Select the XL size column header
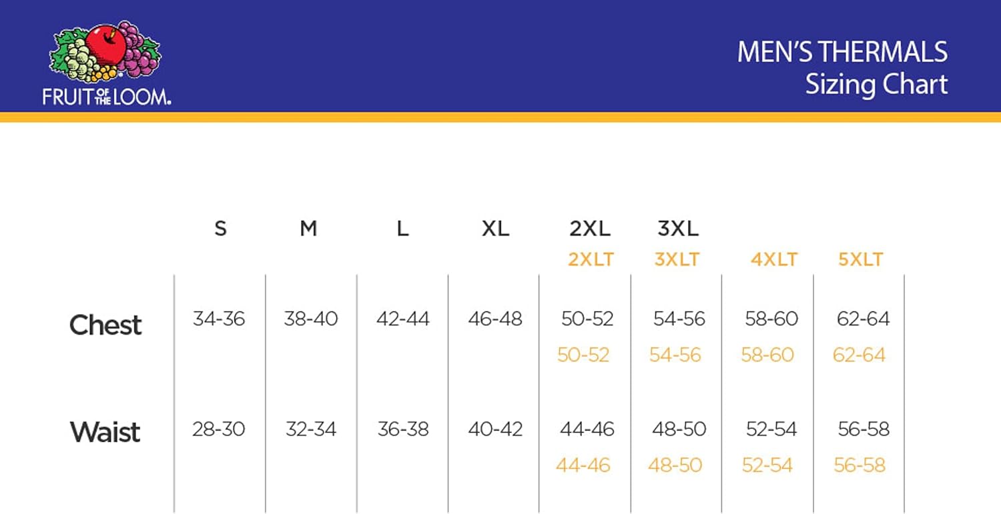This screenshot has height=514, width=1001. click(x=495, y=229)
